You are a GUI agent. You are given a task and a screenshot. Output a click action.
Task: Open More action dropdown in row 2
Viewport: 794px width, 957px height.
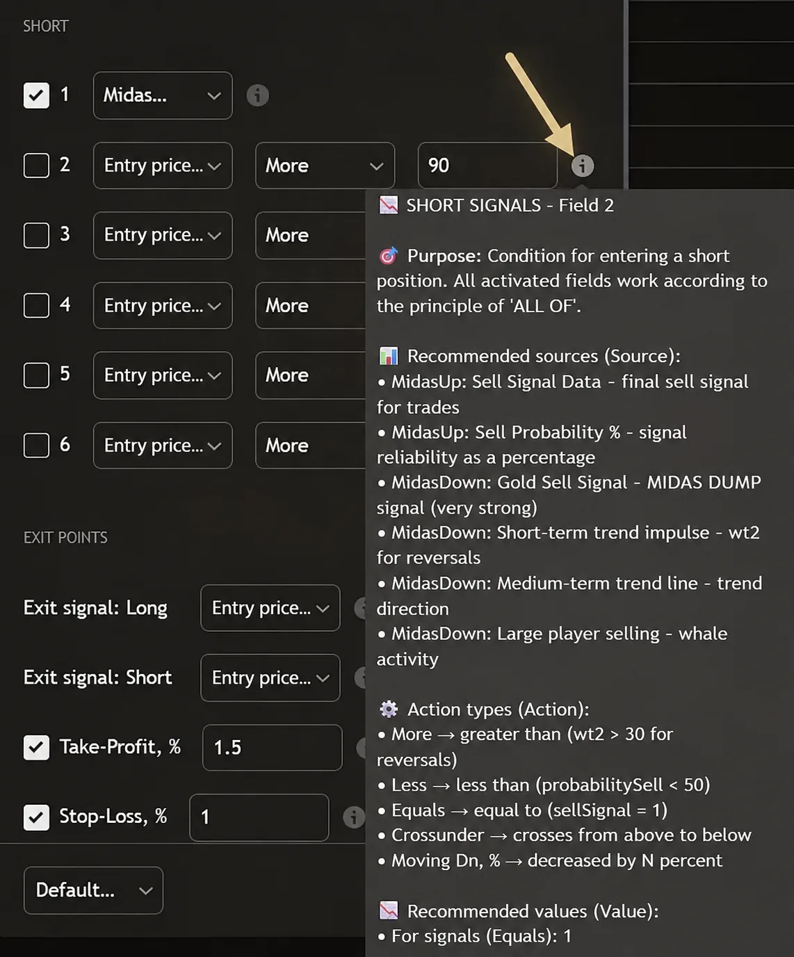click(325, 165)
